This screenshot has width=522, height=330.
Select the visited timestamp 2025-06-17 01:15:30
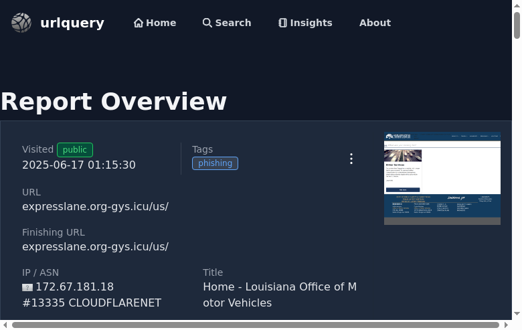tap(79, 165)
